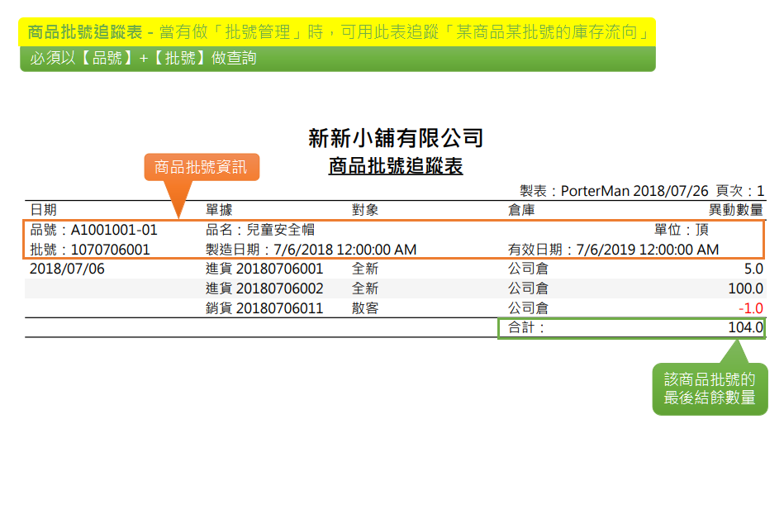Select the 對象 column header
This screenshot has width=784, height=529.
click(x=365, y=210)
